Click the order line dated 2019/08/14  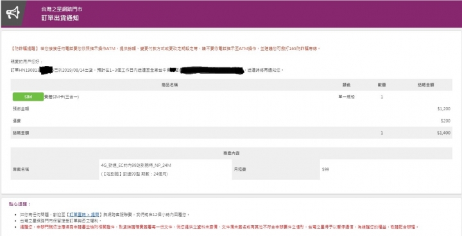tap(147, 70)
